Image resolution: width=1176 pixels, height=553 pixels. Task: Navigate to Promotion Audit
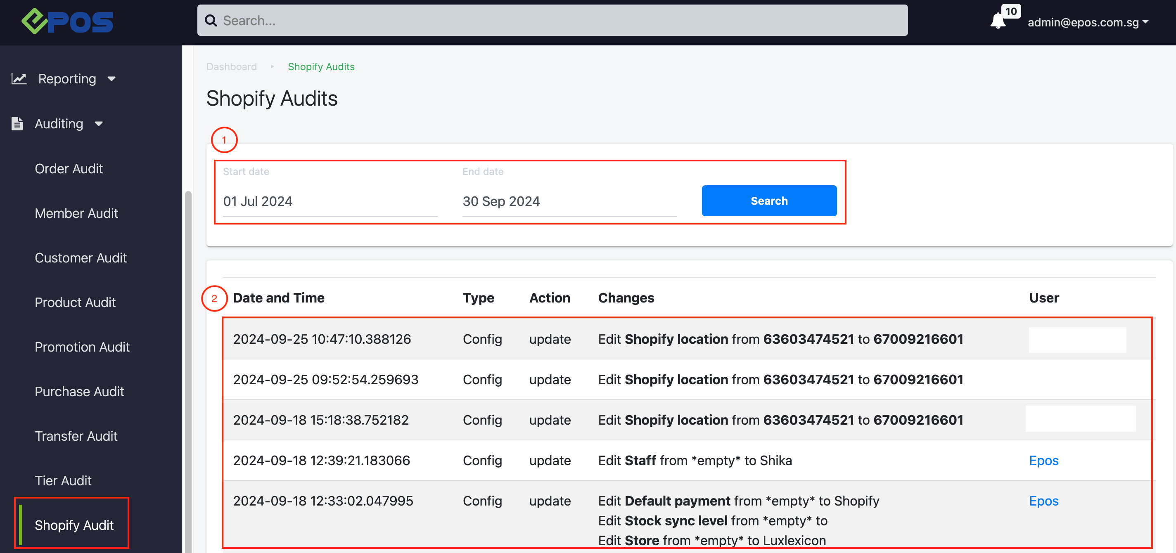pos(82,347)
